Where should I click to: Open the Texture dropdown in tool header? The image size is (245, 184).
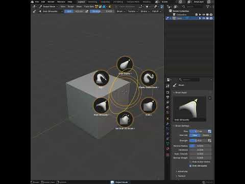(132, 11)
